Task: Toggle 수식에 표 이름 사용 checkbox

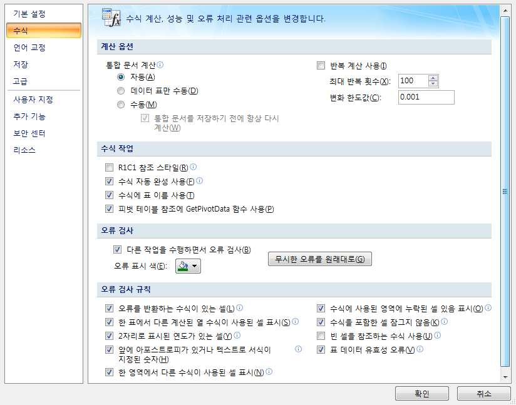Action: [109, 195]
